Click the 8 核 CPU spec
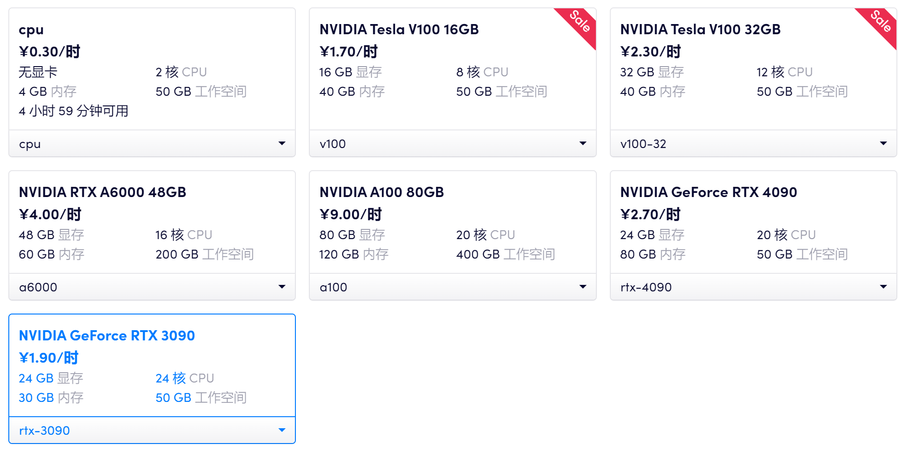 tap(482, 72)
